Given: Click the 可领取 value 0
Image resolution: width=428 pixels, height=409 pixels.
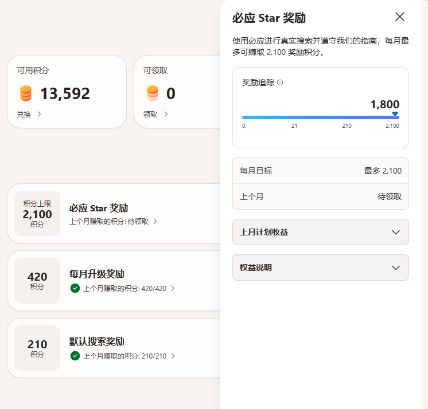Looking at the screenshot, I should (x=171, y=93).
